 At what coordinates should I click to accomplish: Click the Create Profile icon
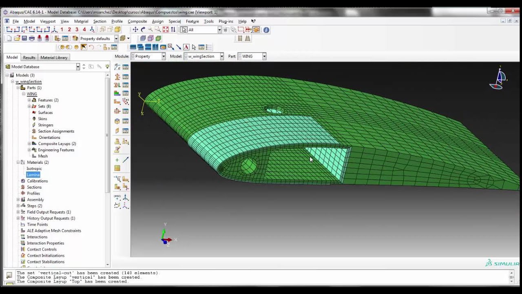[117, 111]
